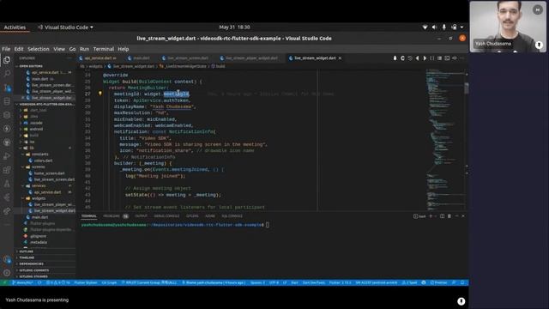This screenshot has height=309, width=549.
Task: Click the remote indicator in status bar
Action: [4, 282]
